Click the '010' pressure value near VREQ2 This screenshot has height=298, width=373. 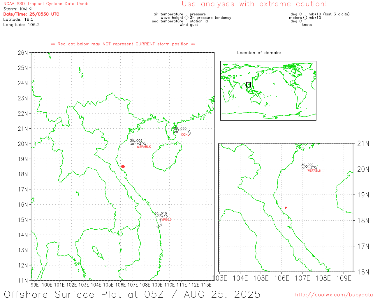coord(164,214)
